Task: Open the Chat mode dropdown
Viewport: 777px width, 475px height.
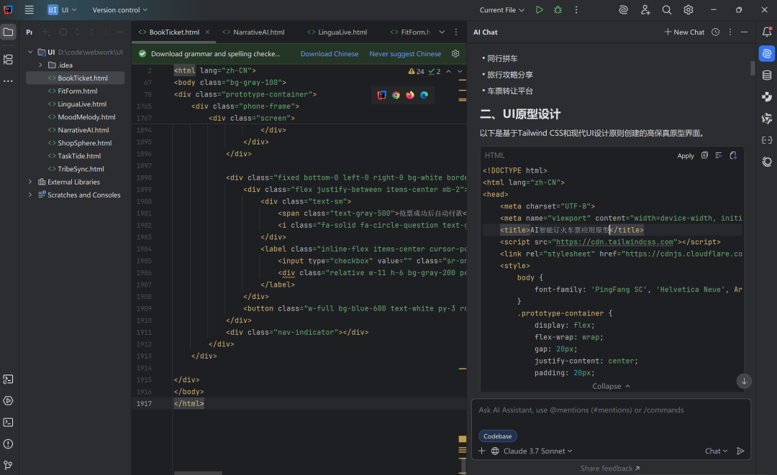Action: 716,451
